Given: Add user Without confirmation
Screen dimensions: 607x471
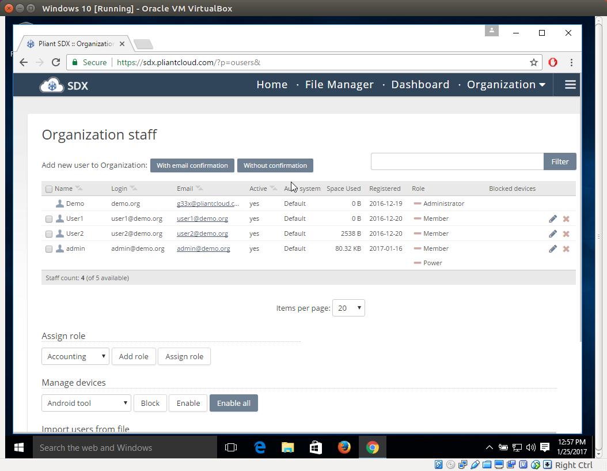Looking at the screenshot, I should (x=275, y=165).
